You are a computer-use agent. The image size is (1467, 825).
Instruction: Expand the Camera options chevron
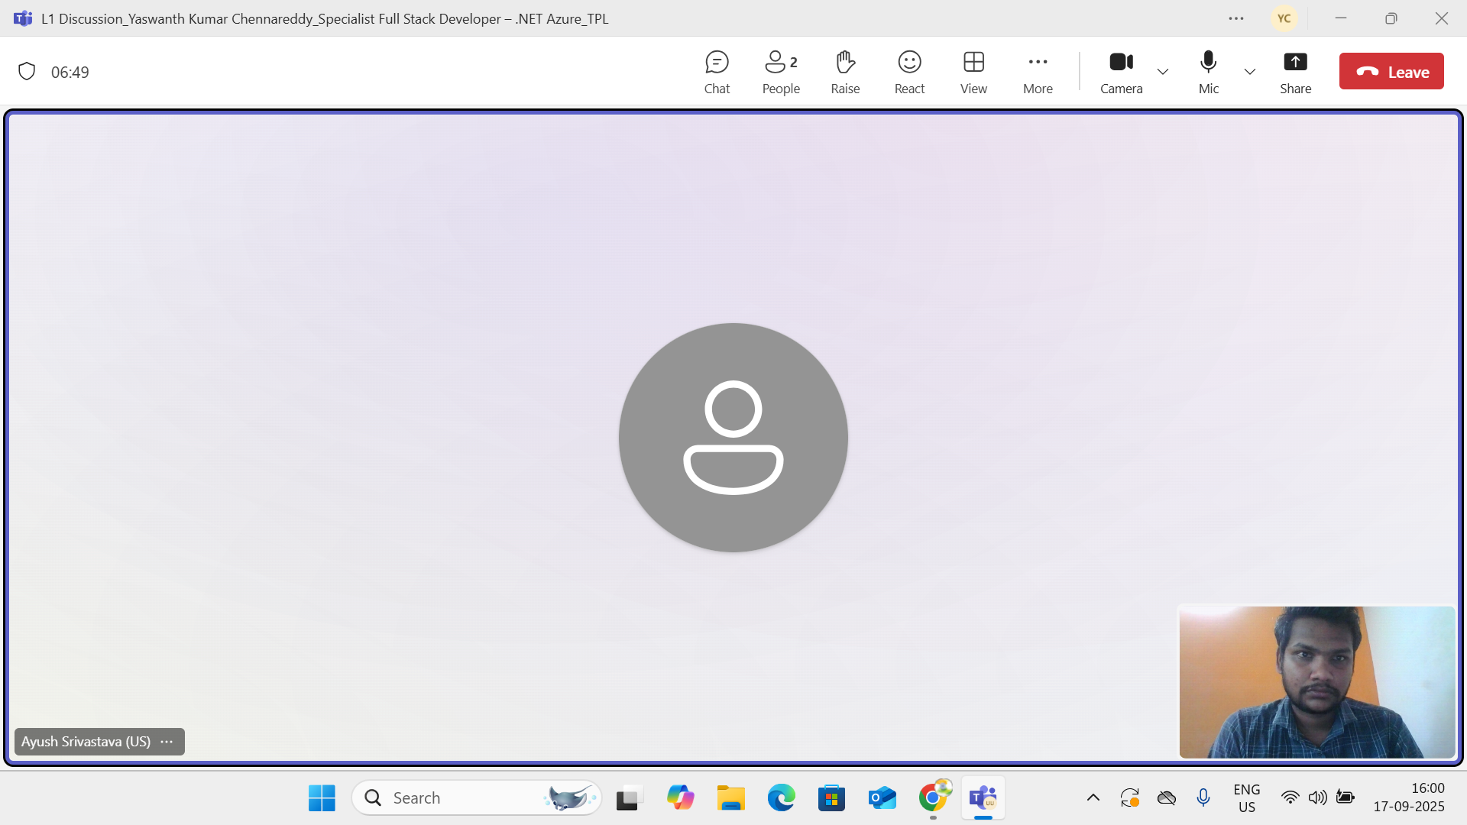[x=1163, y=72]
